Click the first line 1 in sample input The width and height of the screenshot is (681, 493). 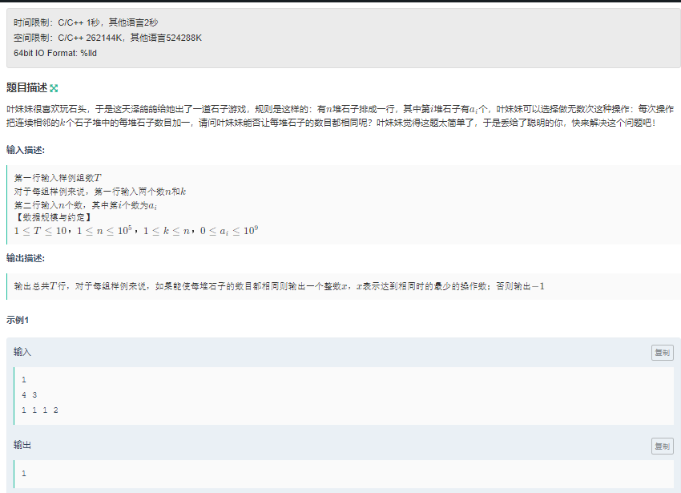click(23, 378)
